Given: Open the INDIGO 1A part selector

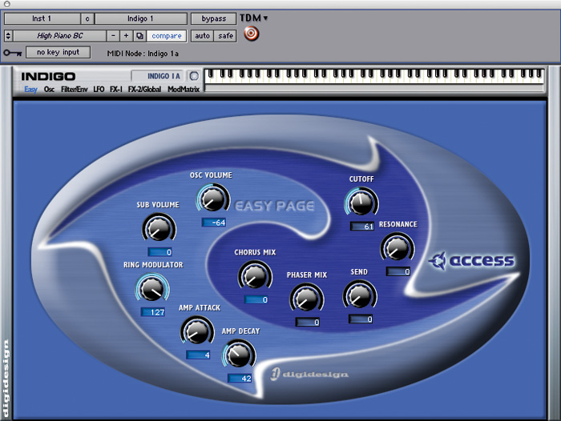Looking at the screenshot, I should (158, 76).
